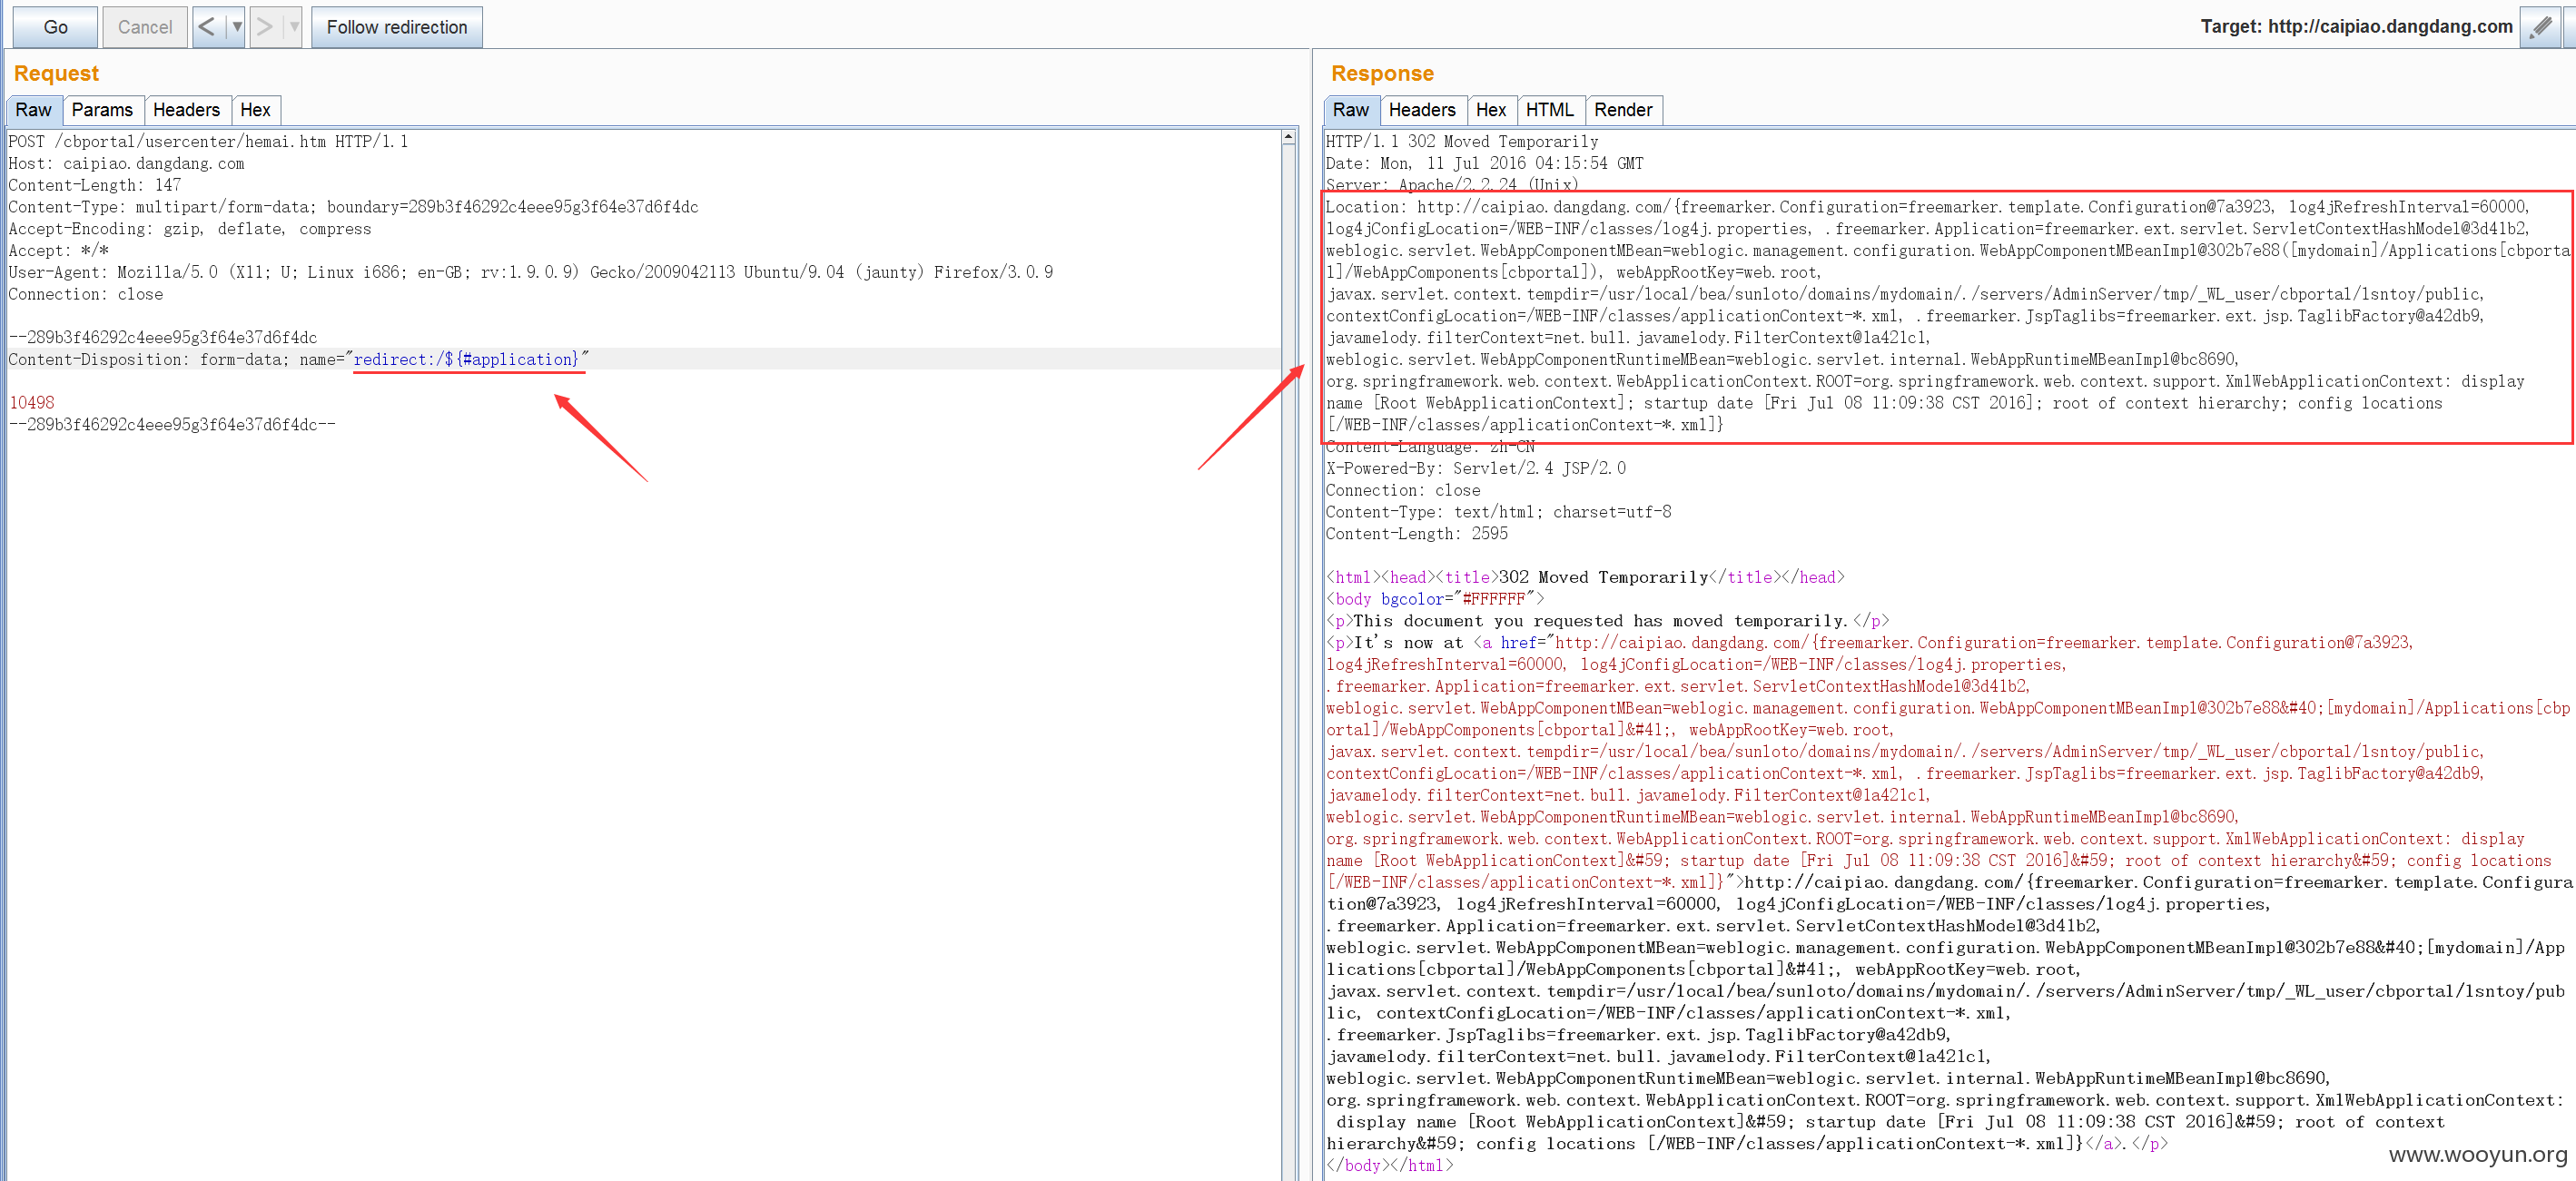Click the Host: caipiao.dangdang.com header line
Image resolution: width=2576 pixels, height=1181 pixels.
[x=126, y=164]
